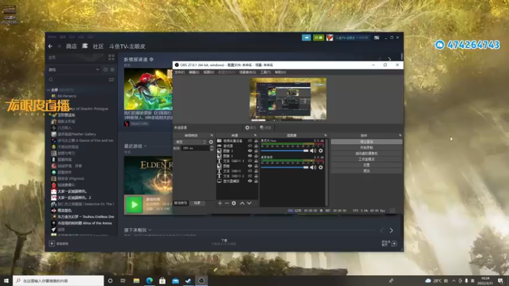
Task: Pop out the OBS controls dock panel
Action: coord(400,135)
